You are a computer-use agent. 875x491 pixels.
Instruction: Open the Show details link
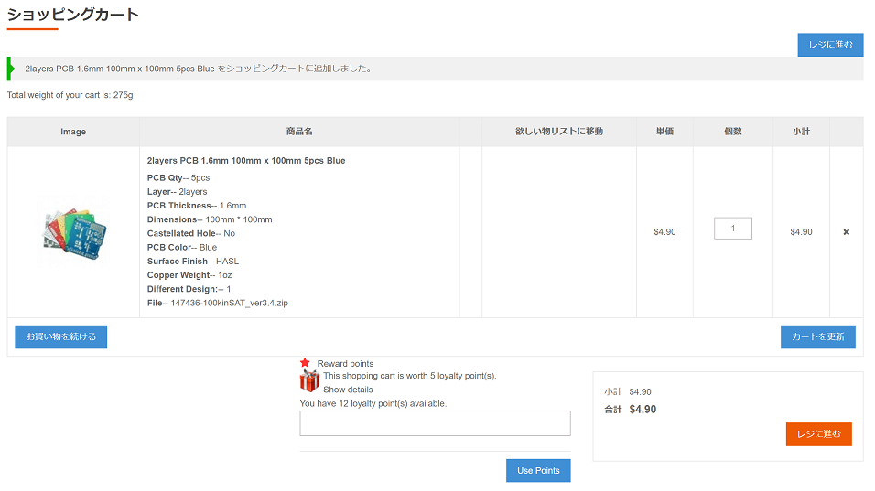point(348,390)
